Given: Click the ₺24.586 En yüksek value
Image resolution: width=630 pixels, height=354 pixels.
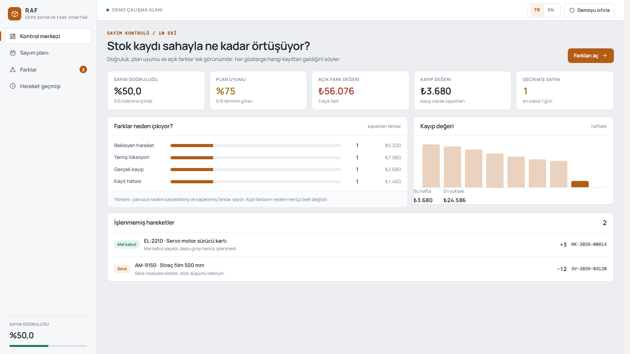Looking at the screenshot, I should pos(454,200).
